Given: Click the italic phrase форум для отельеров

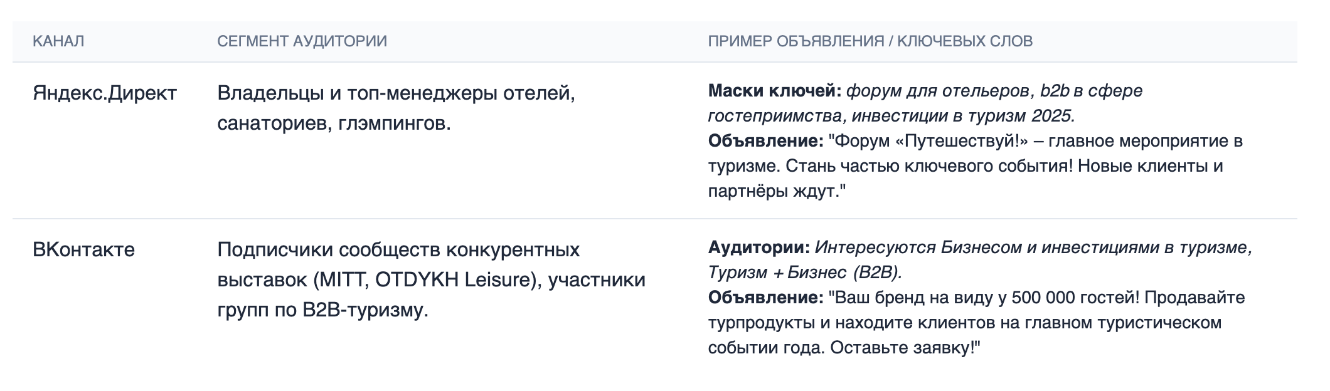Looking at the screenshot, I should pos(939,91).
